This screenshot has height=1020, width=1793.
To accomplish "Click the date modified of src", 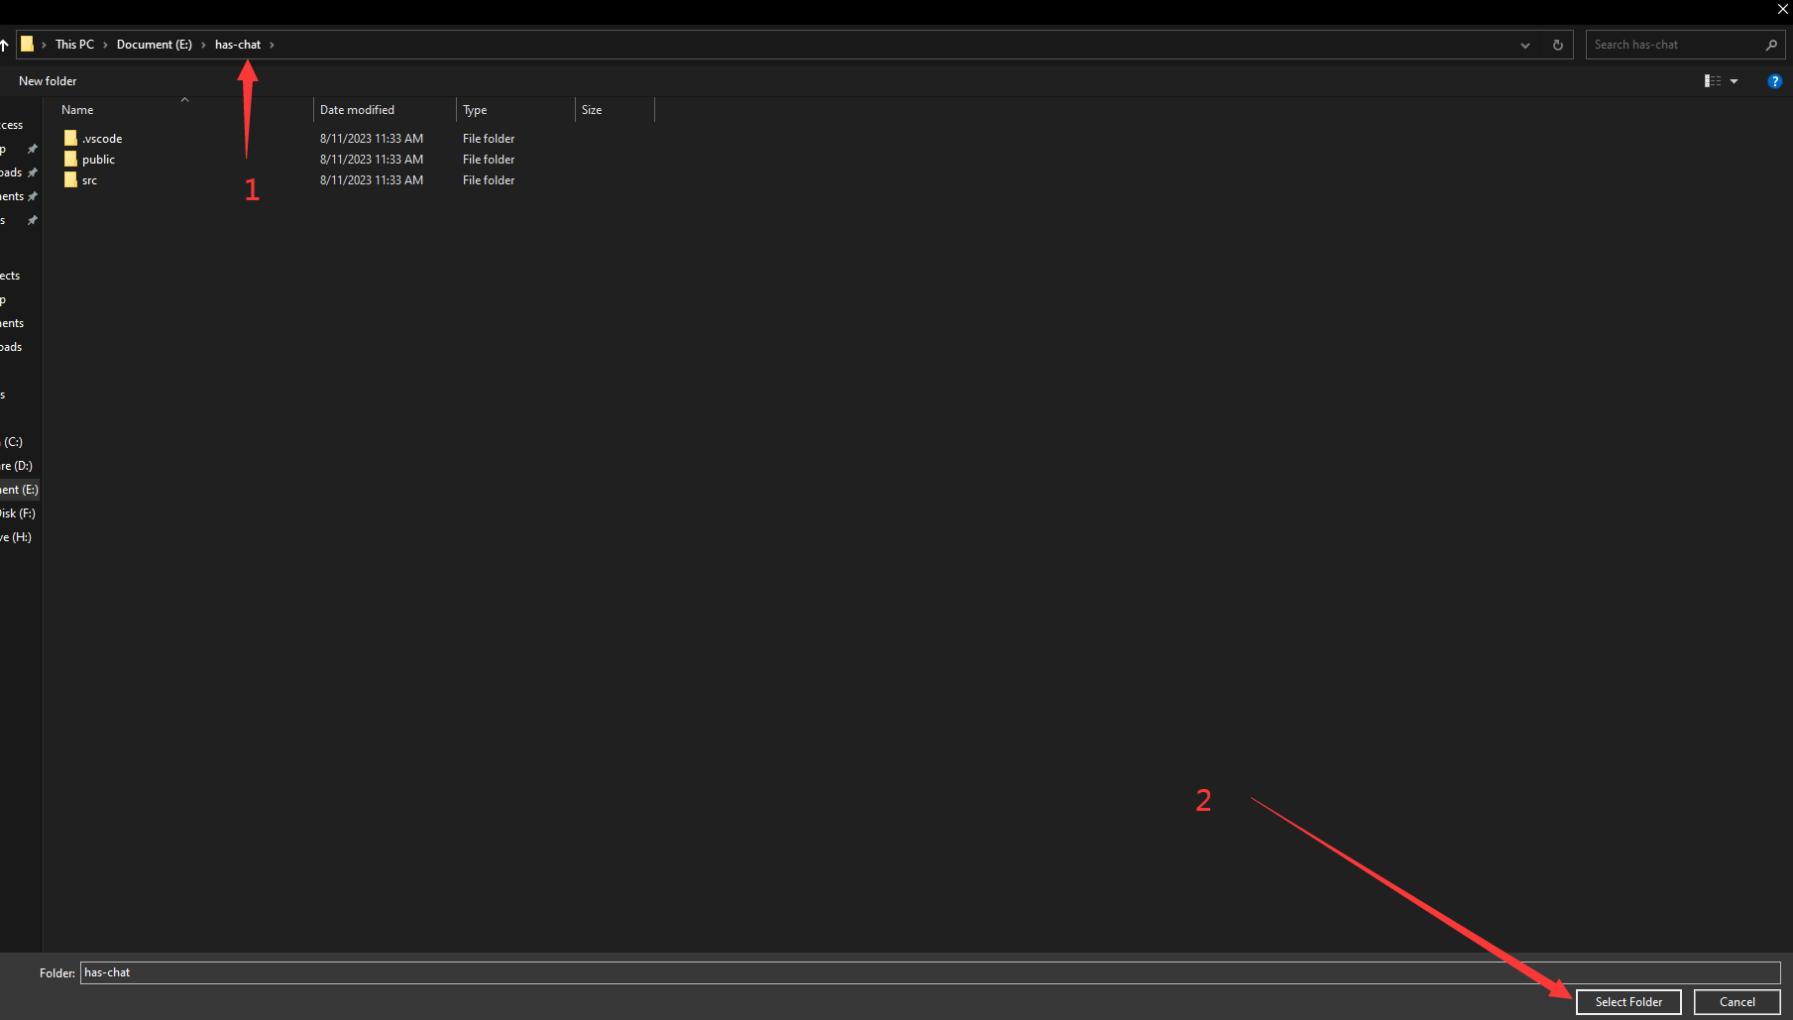I will pyautogui.click(x=372, y=180).
